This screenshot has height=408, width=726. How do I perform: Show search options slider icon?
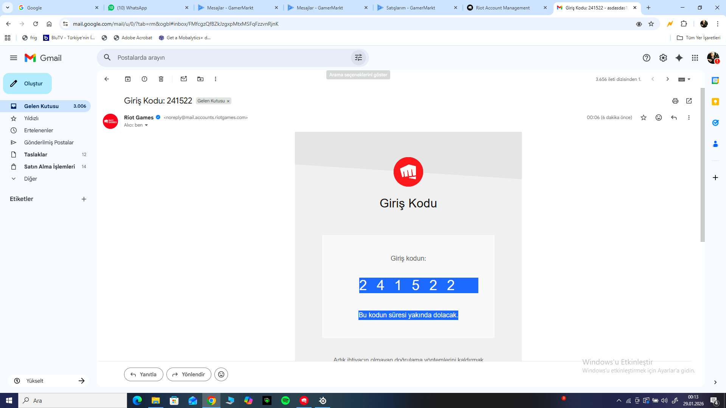(x=358, y=57)
